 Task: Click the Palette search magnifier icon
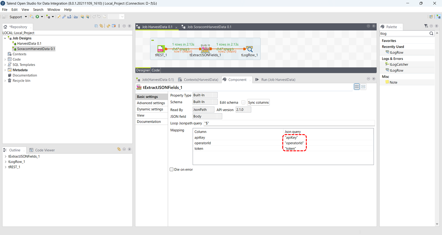tap(431, 34)
